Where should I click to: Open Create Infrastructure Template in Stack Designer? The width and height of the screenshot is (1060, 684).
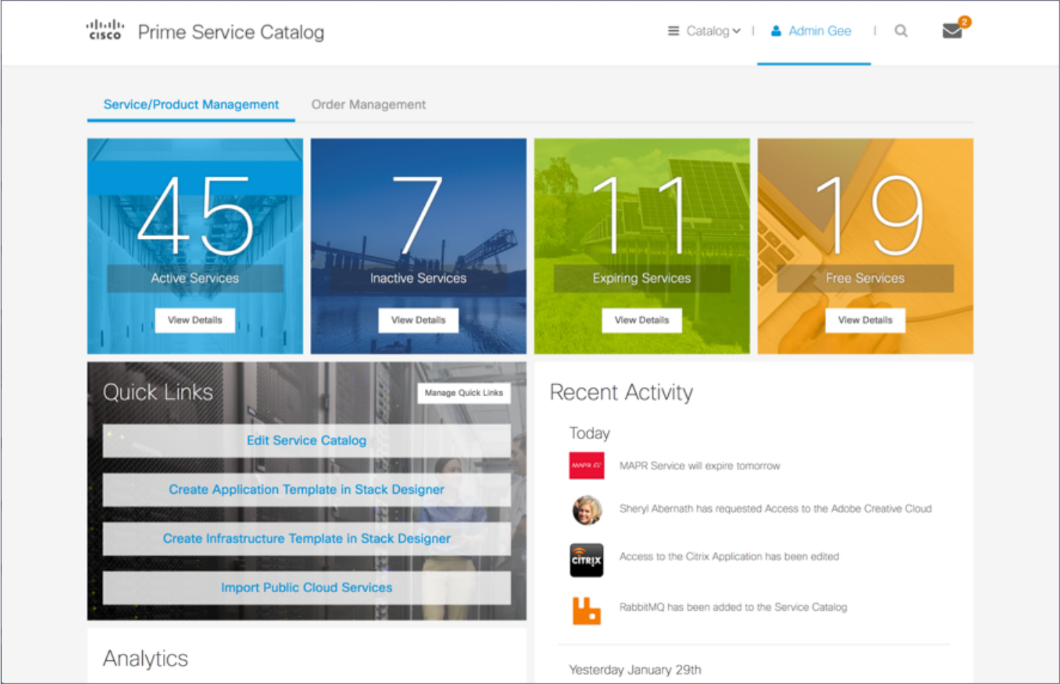click(306, 538)
